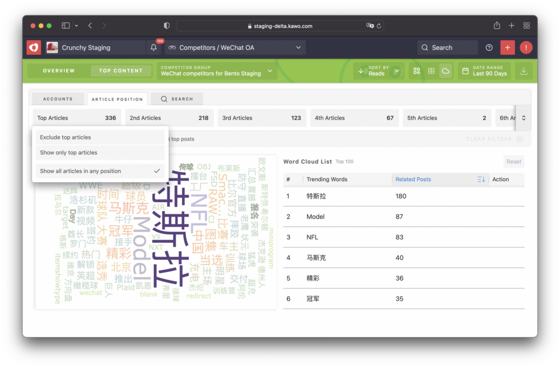This screenshot has width=560, height=367.
Task: Choose Exclude top articles option
Action: 100,137
